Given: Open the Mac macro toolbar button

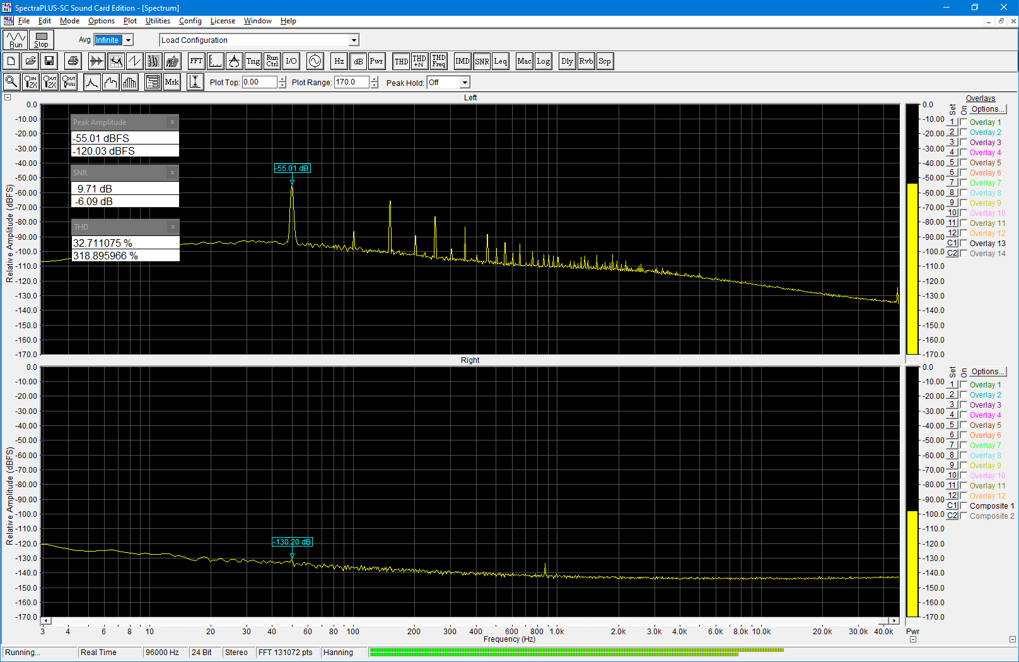Looking at the screenshot, I should pos(524,61).
